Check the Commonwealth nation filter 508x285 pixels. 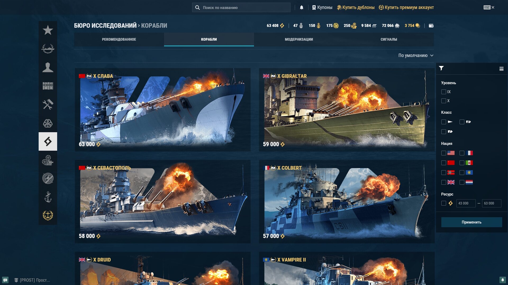click(462, 173)
